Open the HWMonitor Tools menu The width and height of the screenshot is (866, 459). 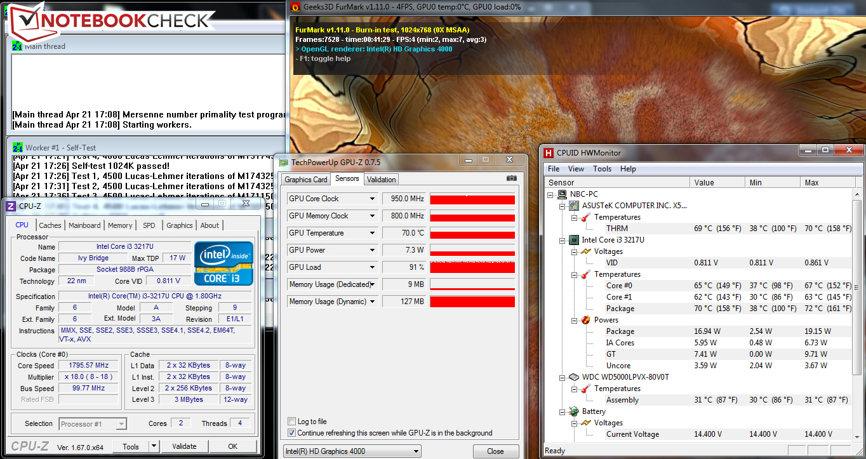pyautogui.click(x=602, y=169)
